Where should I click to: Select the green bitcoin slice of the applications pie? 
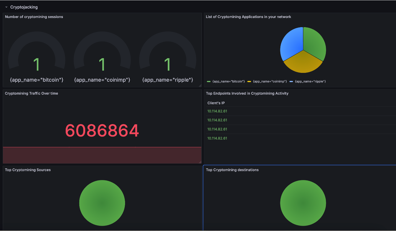pyautogui.click(x=315, y=44)
